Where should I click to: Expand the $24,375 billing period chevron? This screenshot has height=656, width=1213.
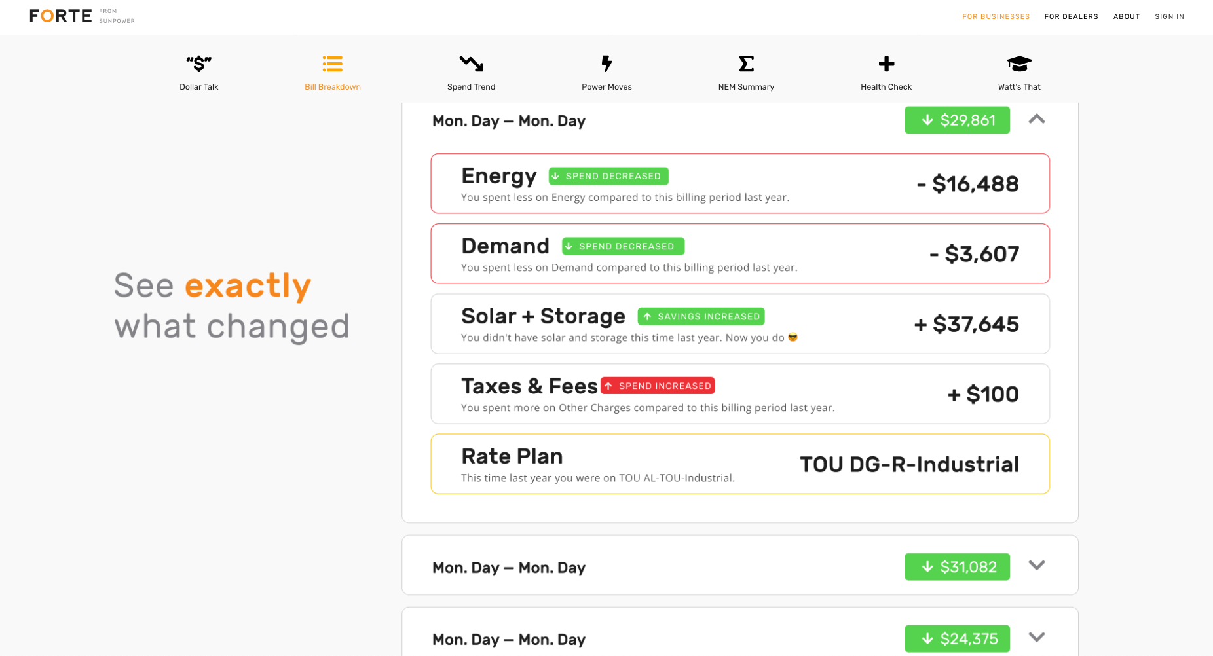tap(1037, 637)
